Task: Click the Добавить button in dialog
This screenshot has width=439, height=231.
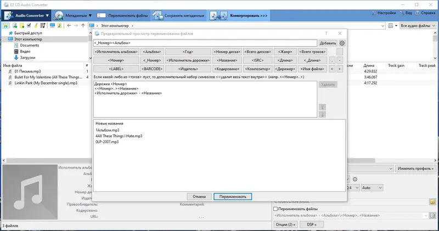Action: click(328, 43)
